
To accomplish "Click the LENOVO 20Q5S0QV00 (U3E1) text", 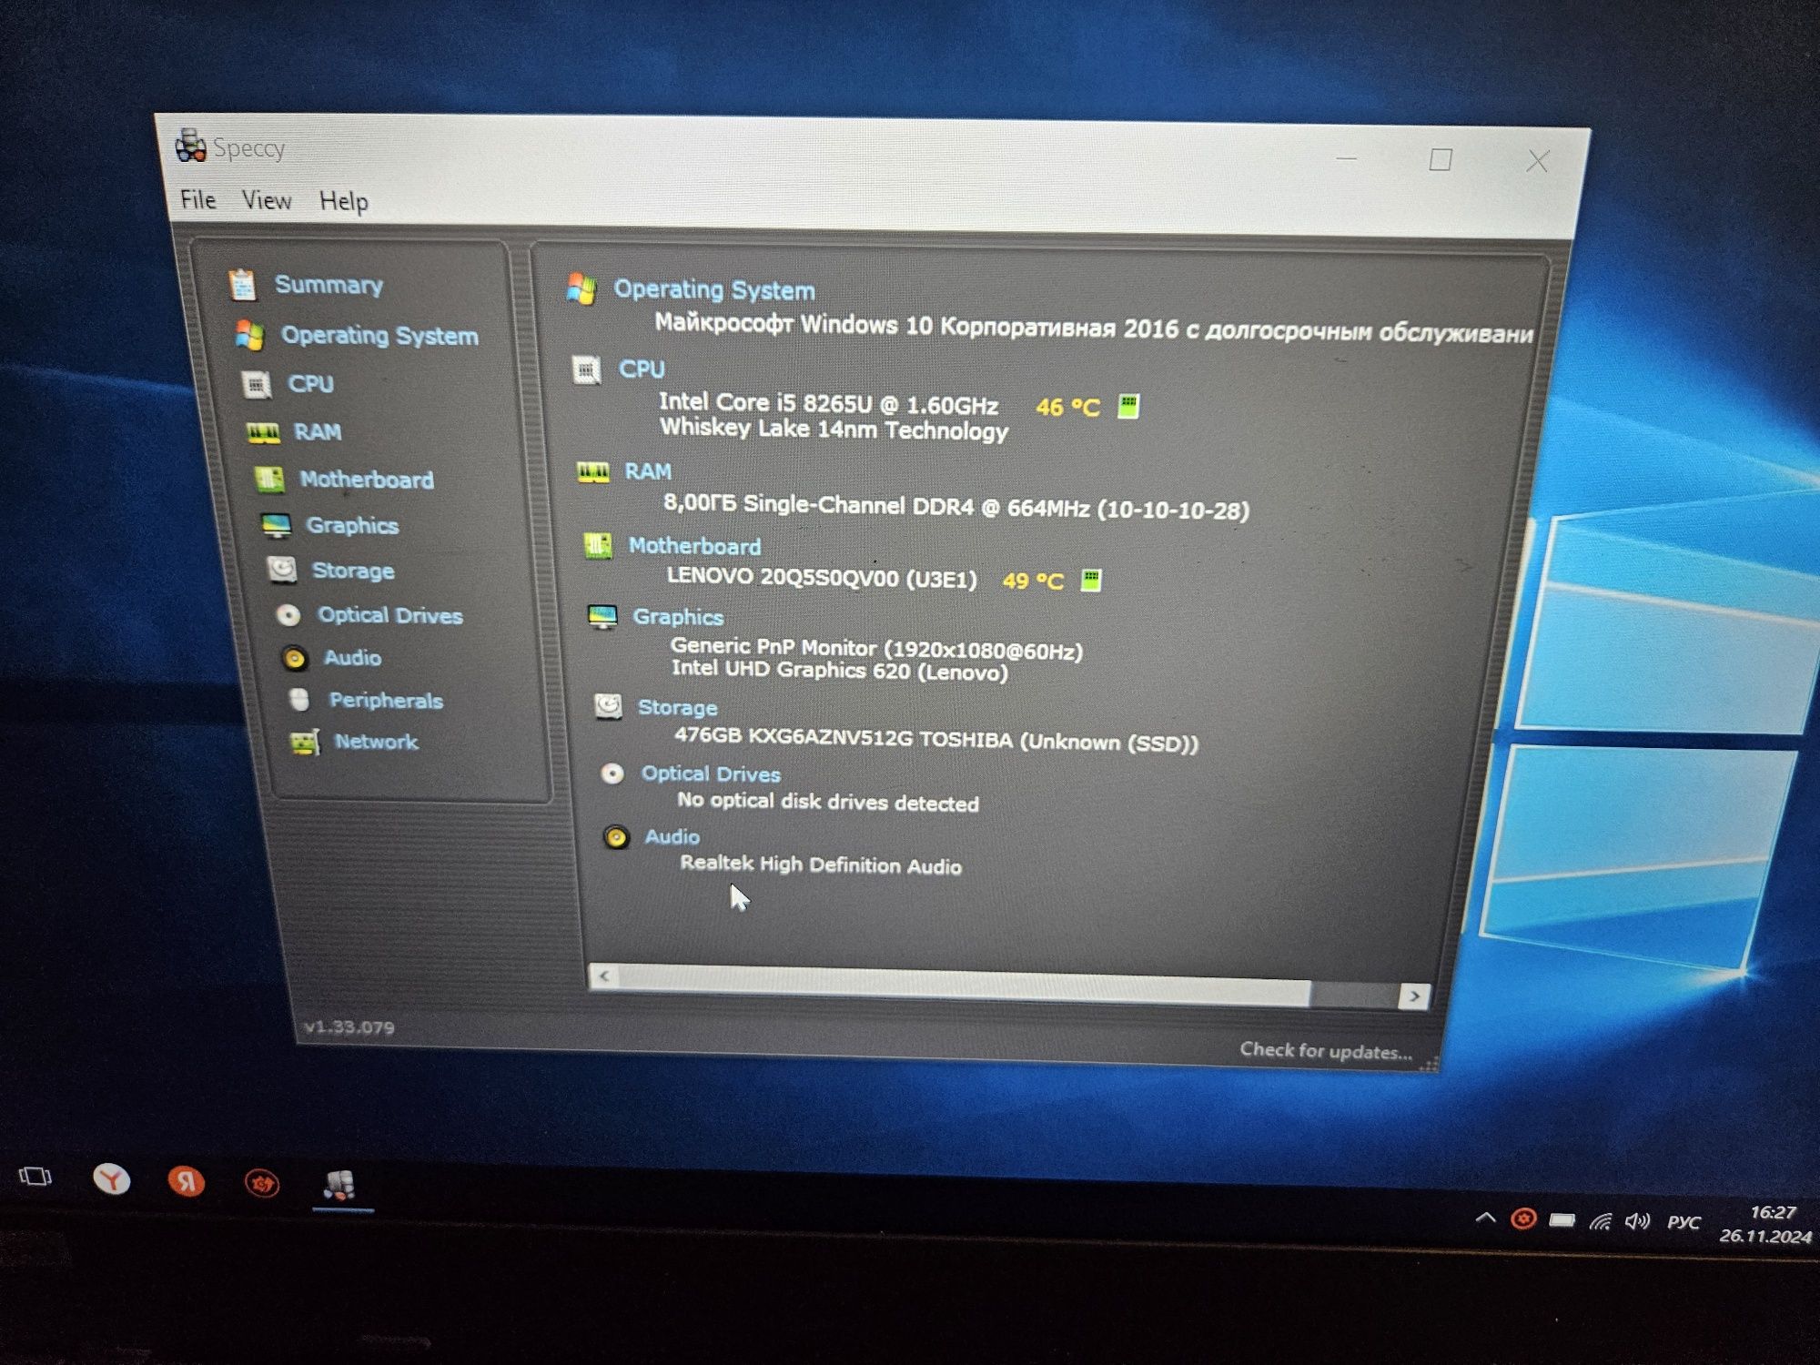I will [822, 577].
